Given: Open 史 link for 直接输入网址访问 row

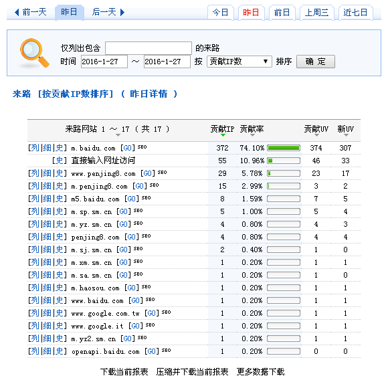Looking at the screenshot, I should [60, 161].
